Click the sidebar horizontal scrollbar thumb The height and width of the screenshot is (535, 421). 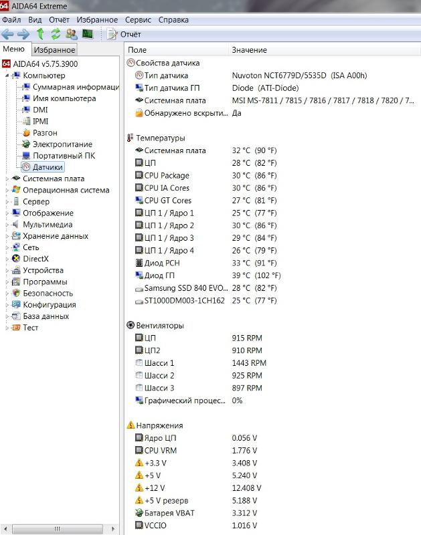pyautogui.click(x=58, y=529)
